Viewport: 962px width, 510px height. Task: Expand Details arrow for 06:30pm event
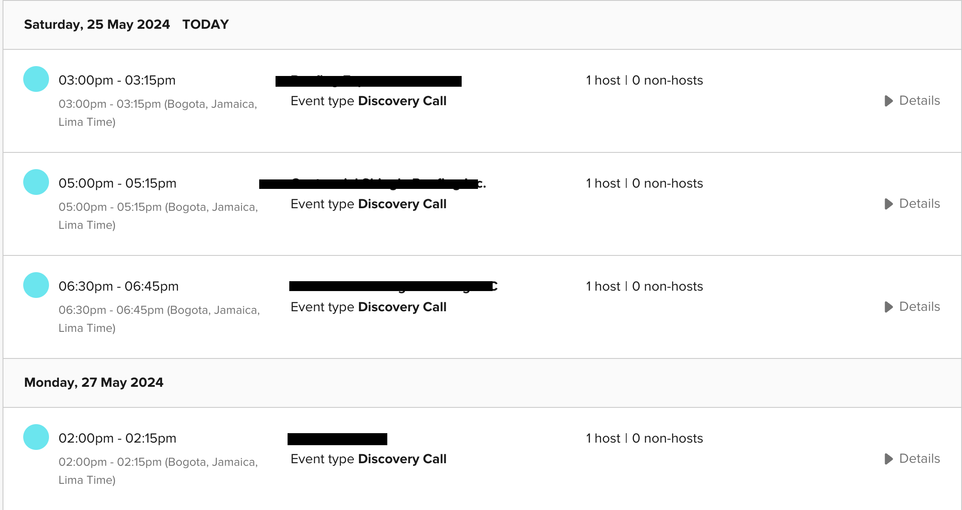tap(888, 307)
